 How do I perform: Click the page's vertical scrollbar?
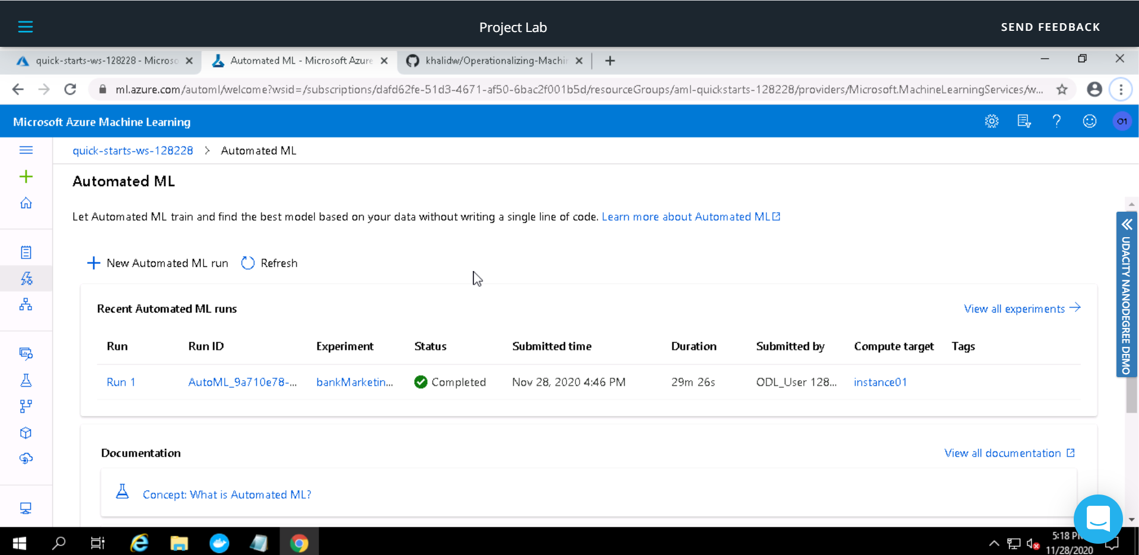[x=1132, y=362]
